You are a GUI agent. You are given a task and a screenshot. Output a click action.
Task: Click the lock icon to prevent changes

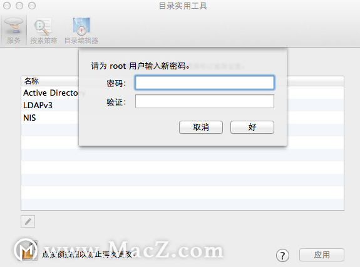click(29, 251)
